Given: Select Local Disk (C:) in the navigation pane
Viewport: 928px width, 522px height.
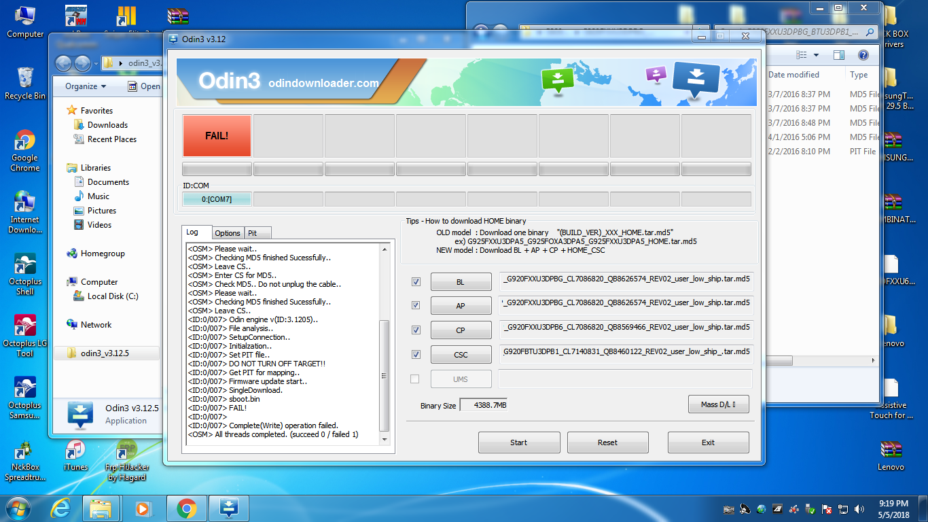Looking at the screenshot, I should (x=113, y=296).
